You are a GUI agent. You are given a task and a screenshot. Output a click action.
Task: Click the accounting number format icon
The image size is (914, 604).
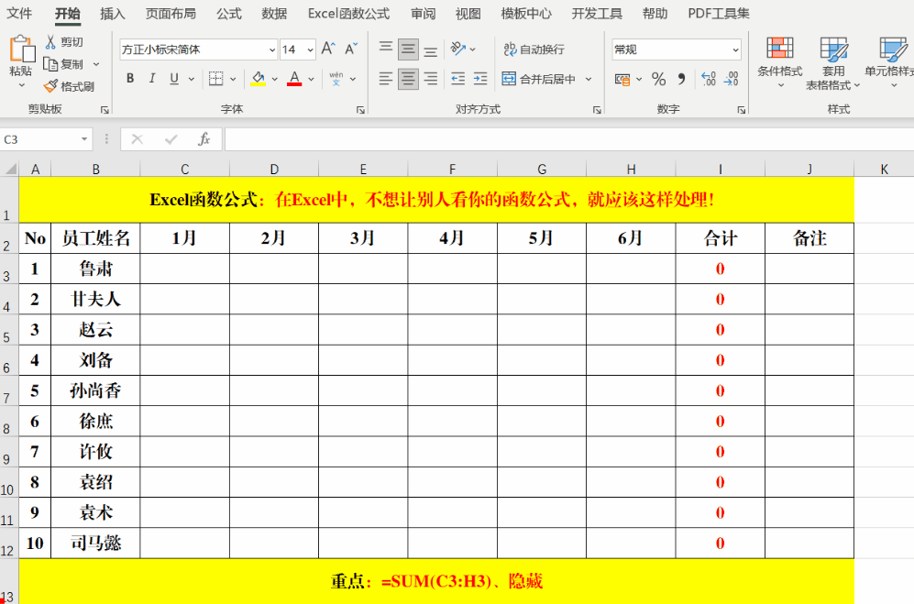click(622, 80)
